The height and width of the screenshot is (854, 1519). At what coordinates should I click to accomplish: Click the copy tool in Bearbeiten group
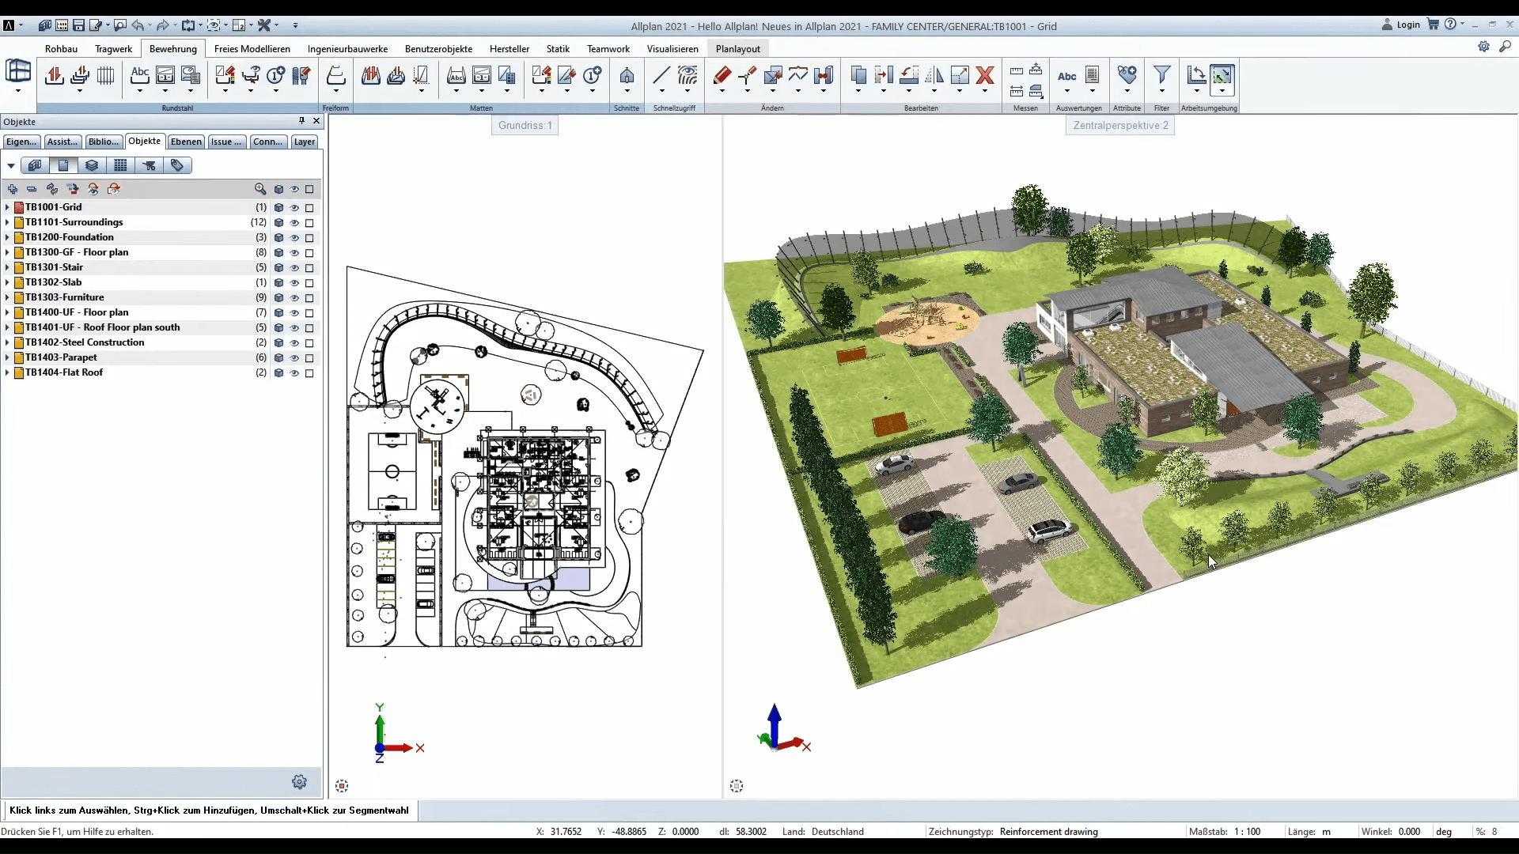coord(858,76)
